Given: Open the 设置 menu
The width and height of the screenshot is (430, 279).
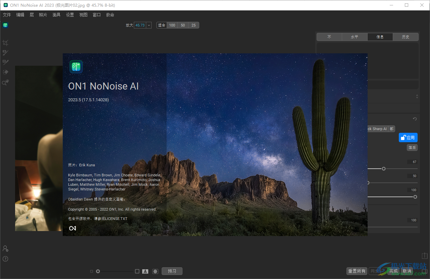Looking at the screenshot, I should (70, 15).
